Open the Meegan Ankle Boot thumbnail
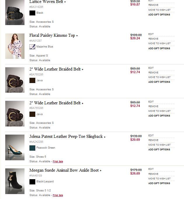184x199 pixels. [15, 181]
